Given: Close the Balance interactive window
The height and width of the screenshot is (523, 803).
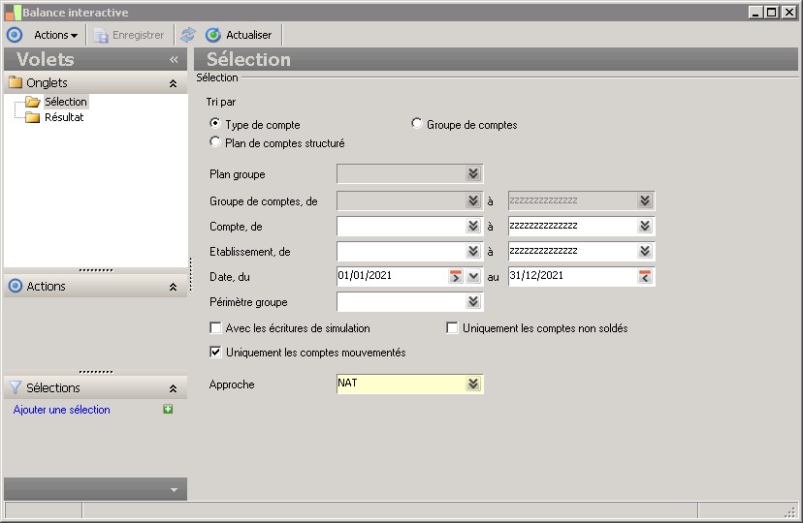Looking at the screenshot, I should (789, 13).
